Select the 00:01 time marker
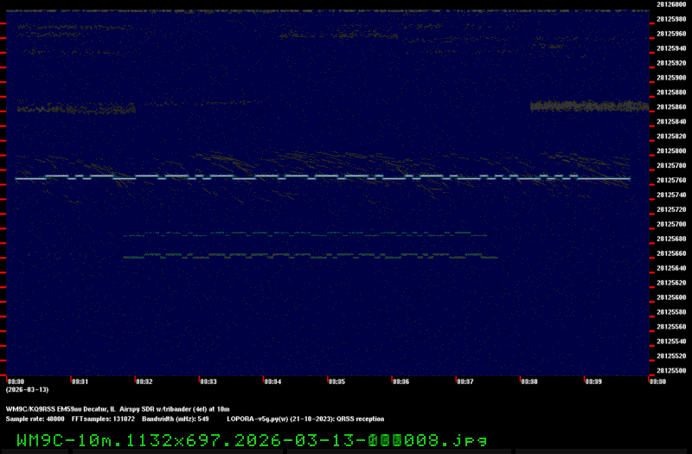 click(x=80, y=380)
